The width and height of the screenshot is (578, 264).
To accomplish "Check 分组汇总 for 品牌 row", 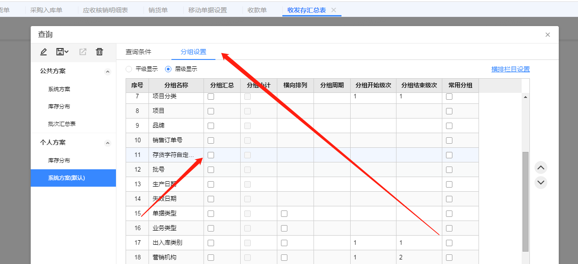I will (211, 126).
